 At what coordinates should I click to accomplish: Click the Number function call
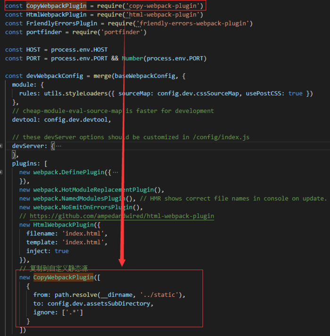[132, 59]
